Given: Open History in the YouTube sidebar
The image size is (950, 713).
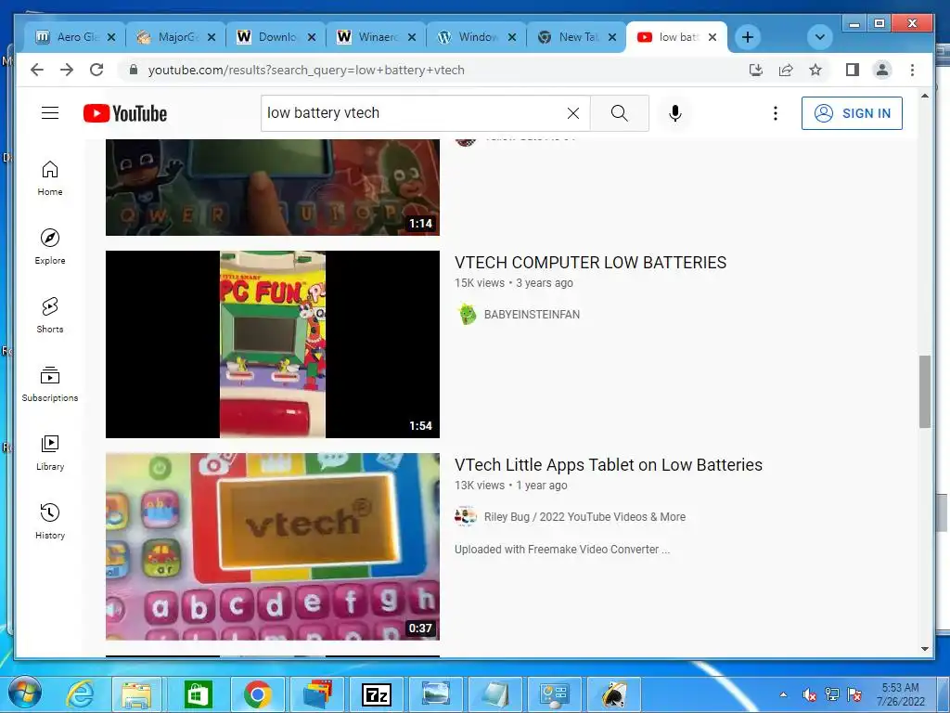Looking at the screenshot, I should [50, 521].
